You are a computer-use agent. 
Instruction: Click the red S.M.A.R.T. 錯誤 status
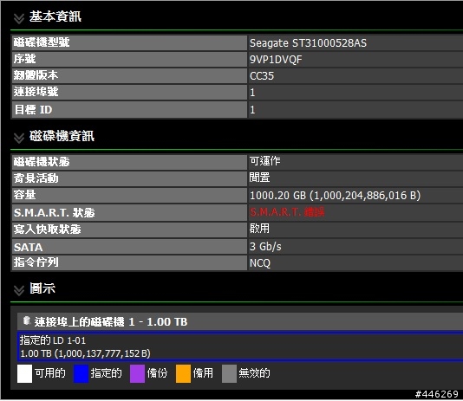tap(287, 212)
